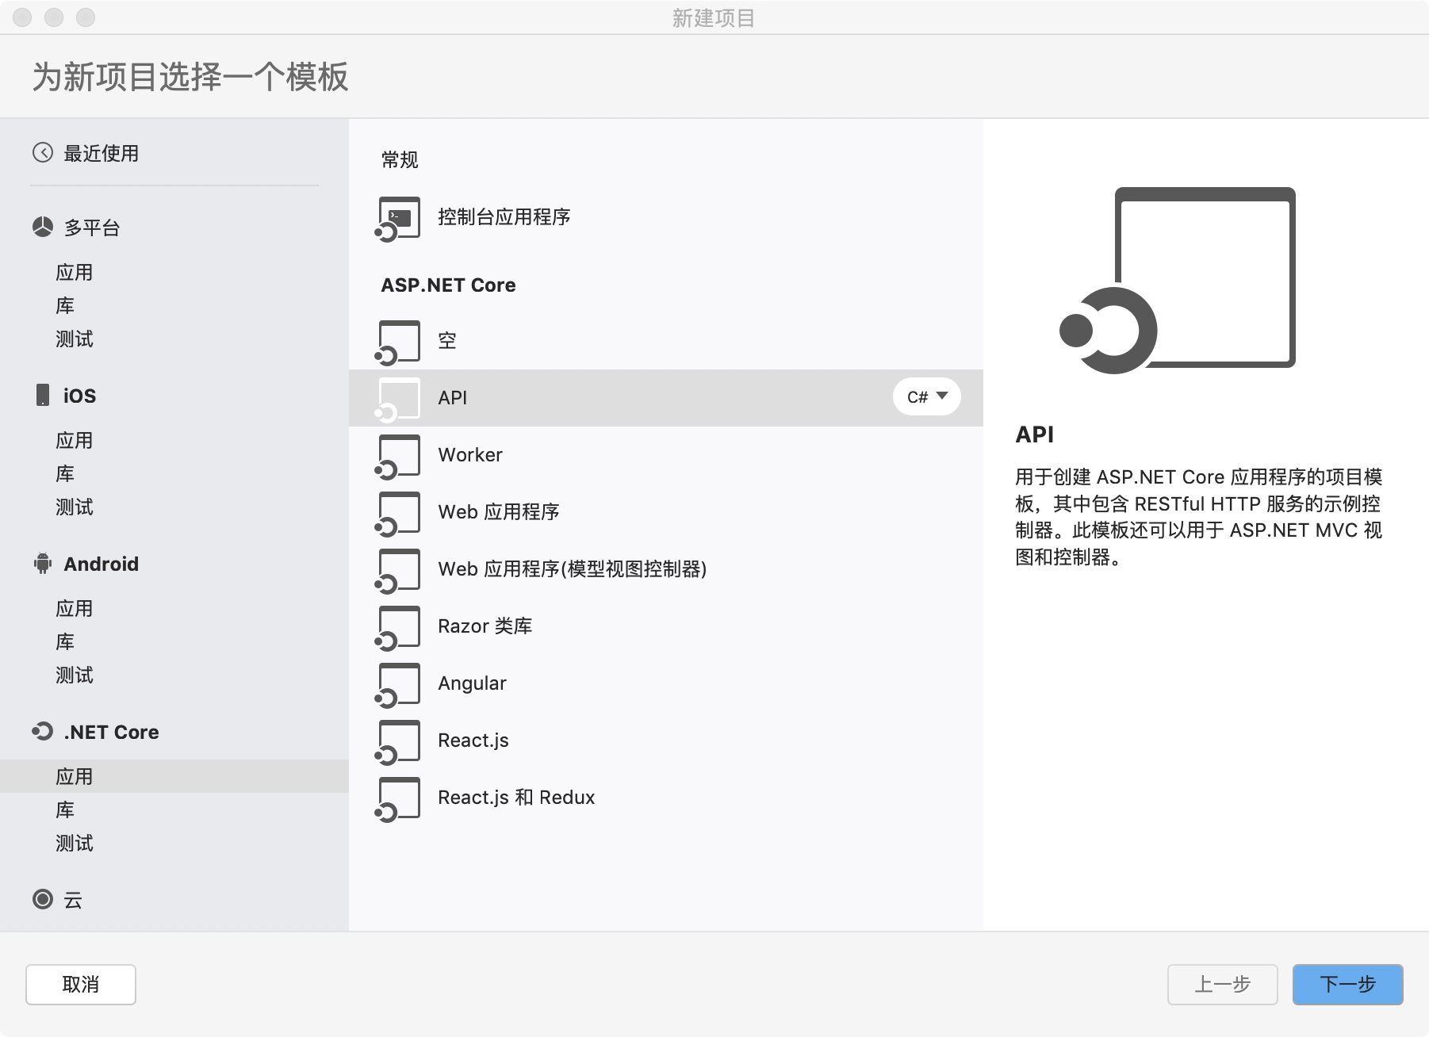Click the Angular template icon
The height and width of the screenshot is (1037, 1429).
coord(398,685)
